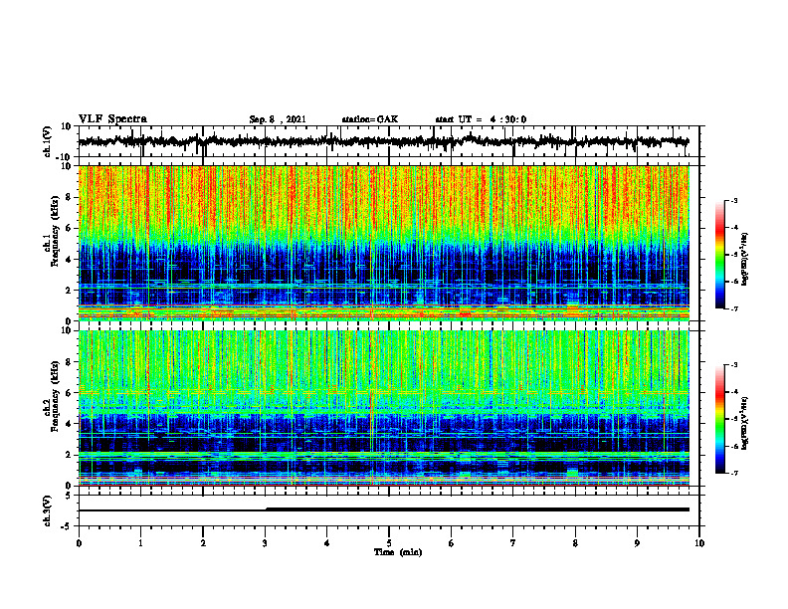Click the time axis tick label "2"
This screenshot has width=788, height=609.
[x=203, y=543]
